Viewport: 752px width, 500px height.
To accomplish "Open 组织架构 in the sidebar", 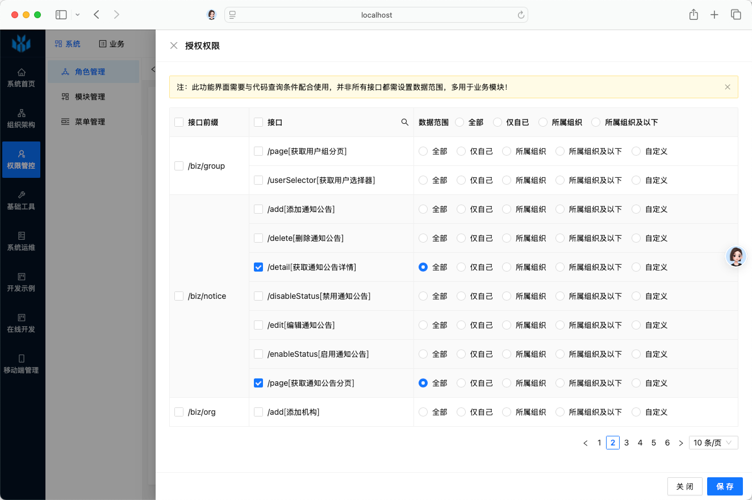I will 21,119.
